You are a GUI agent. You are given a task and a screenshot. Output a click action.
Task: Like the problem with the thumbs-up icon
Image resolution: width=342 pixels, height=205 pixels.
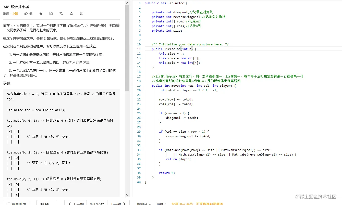point(27,14)
